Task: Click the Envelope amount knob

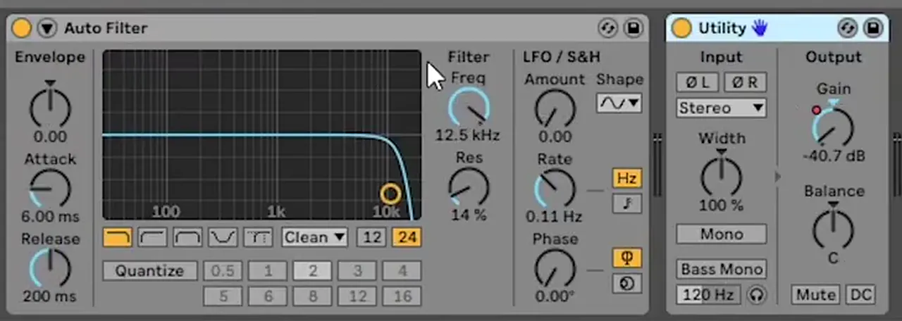Action: pyautogui.click(x=50, y=108)
